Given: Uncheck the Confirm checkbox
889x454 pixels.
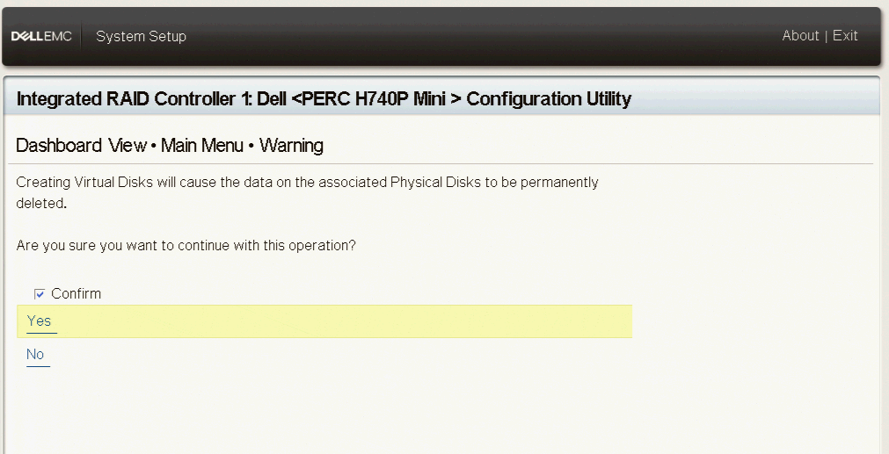Looking at the screenshot, I should [39, 294].
